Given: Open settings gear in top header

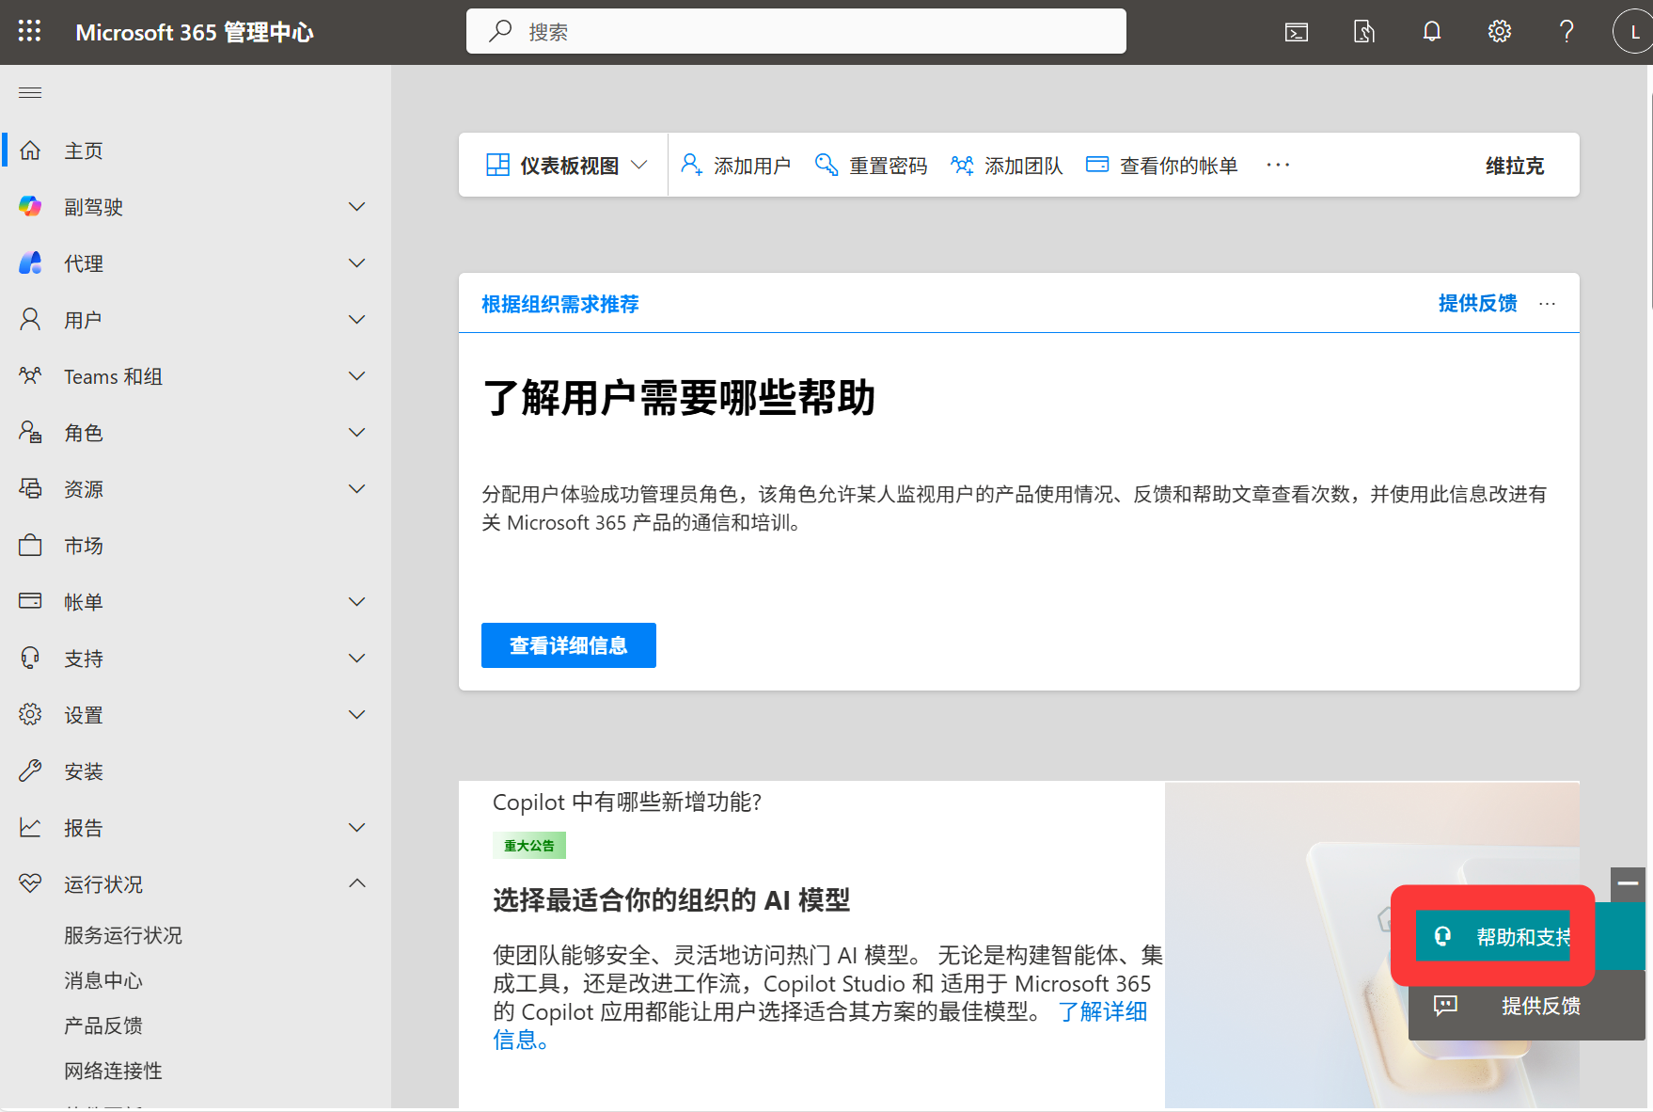Looking at the screenshot, I should (x=1499, y=32).
